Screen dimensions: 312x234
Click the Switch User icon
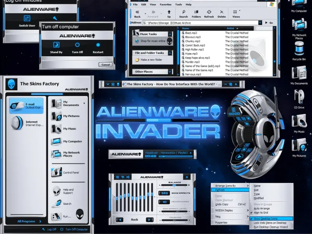coord(27,18)
